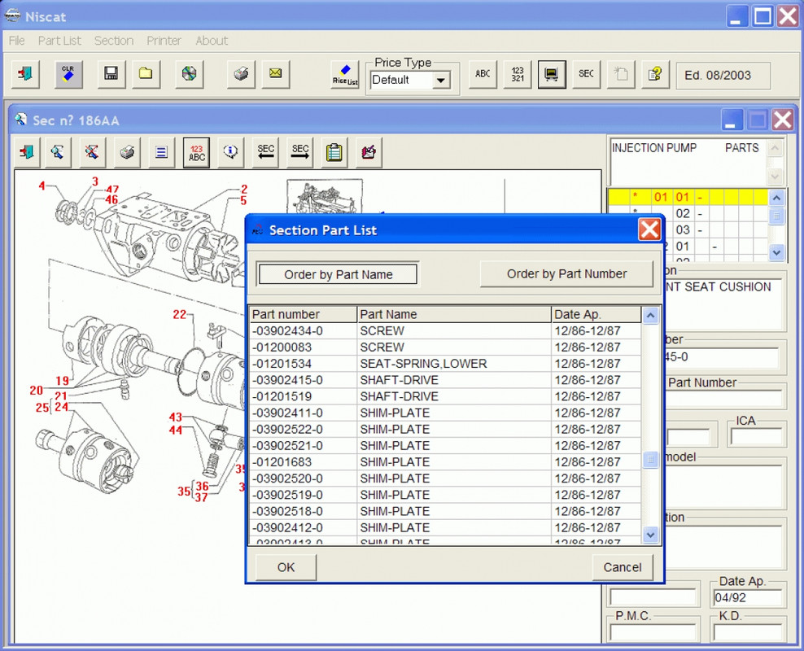Image resolution: width=804 pixels, height=651 pixels.
Task: Select the -03902434-0 SCREW row
Action: click(445, 330)
